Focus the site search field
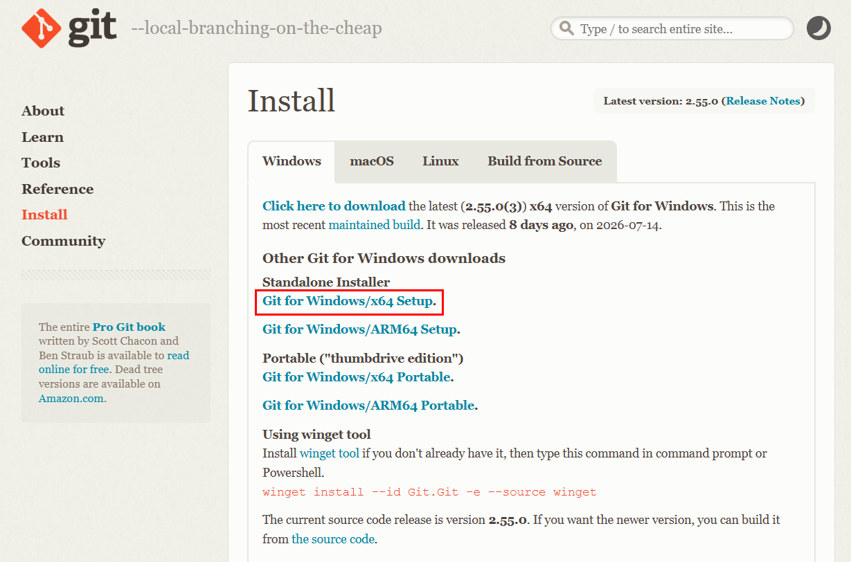 (x=672, y=28)
